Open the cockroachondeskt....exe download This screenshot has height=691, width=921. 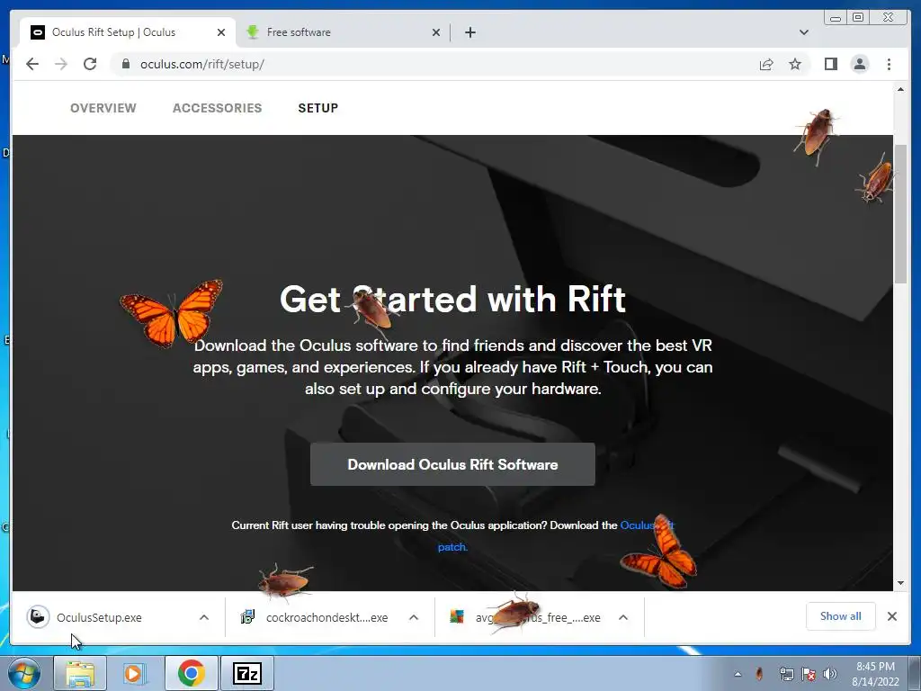[326, 617]
